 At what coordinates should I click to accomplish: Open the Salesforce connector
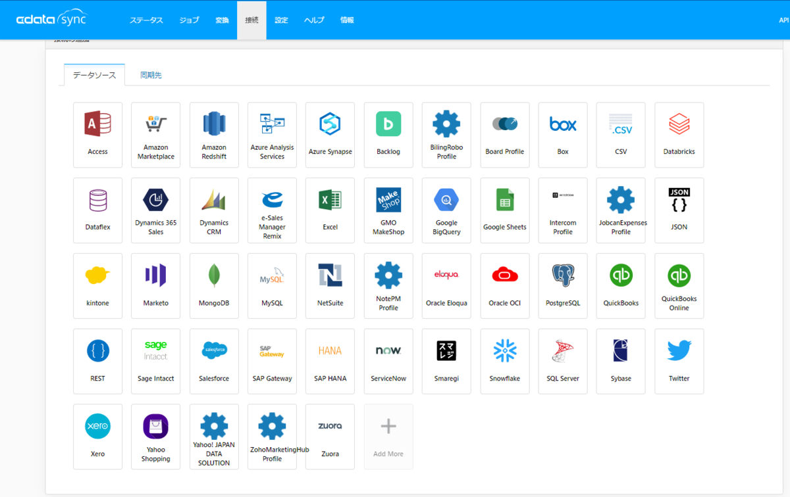(214, 362)
